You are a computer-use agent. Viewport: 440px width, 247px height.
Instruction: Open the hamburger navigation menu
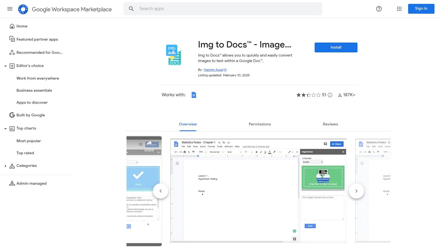coord(10,9)
